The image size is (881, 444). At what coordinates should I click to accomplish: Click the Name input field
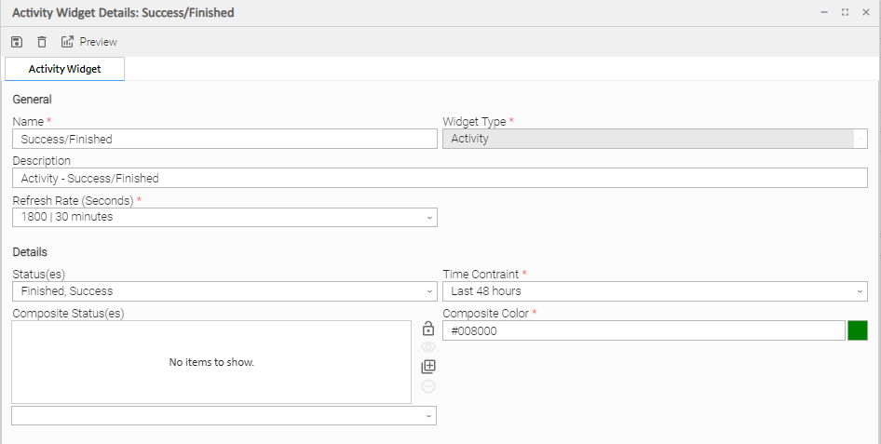224,139
